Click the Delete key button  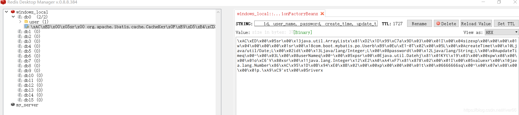tap(446, 24)
